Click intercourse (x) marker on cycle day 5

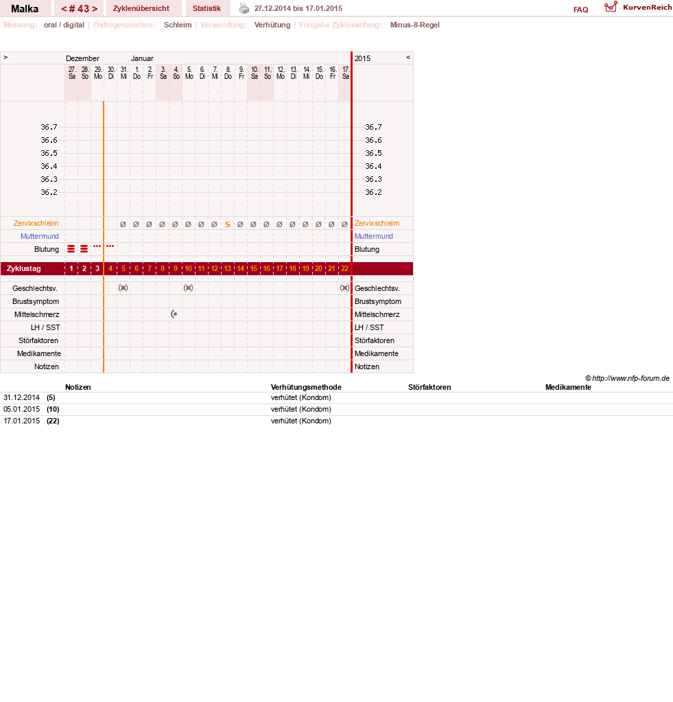pyautogui.click(x=123, y=288)
